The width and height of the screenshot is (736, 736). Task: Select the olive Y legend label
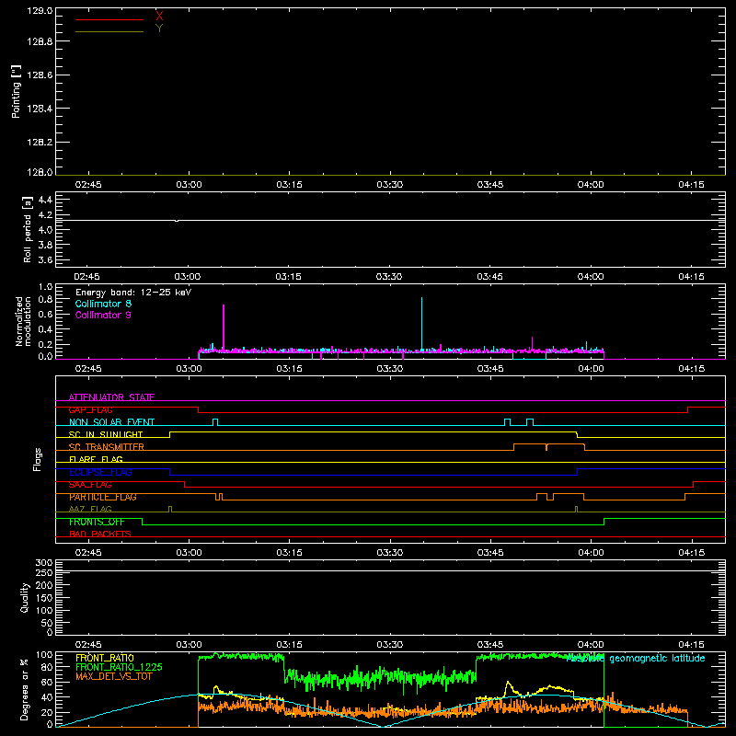click(159, 29)
